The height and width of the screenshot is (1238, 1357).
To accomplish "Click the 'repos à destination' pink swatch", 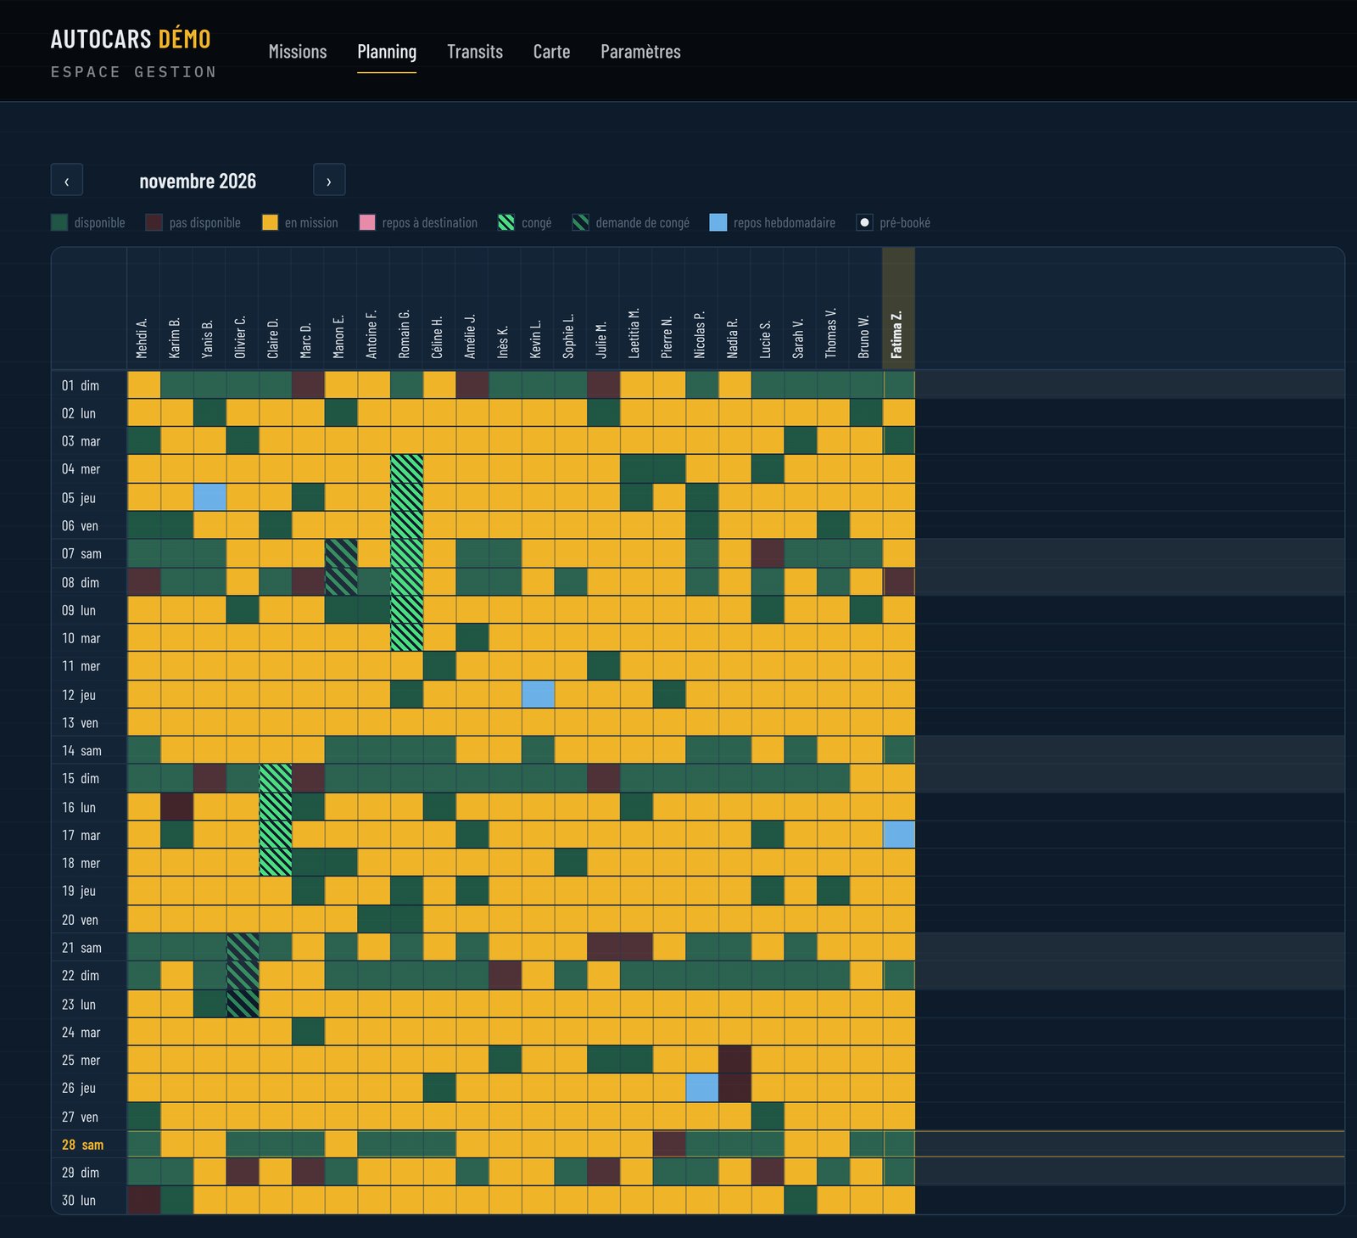I will 367,222.
